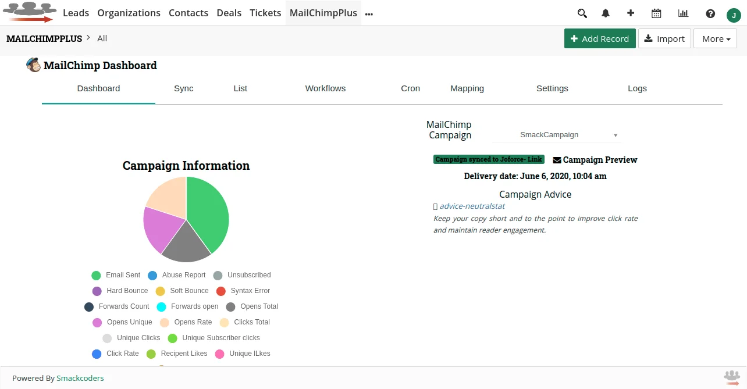Screen dimensions: 747x389
Task: Open the Contacts module
Action: [x=188, y=13]
